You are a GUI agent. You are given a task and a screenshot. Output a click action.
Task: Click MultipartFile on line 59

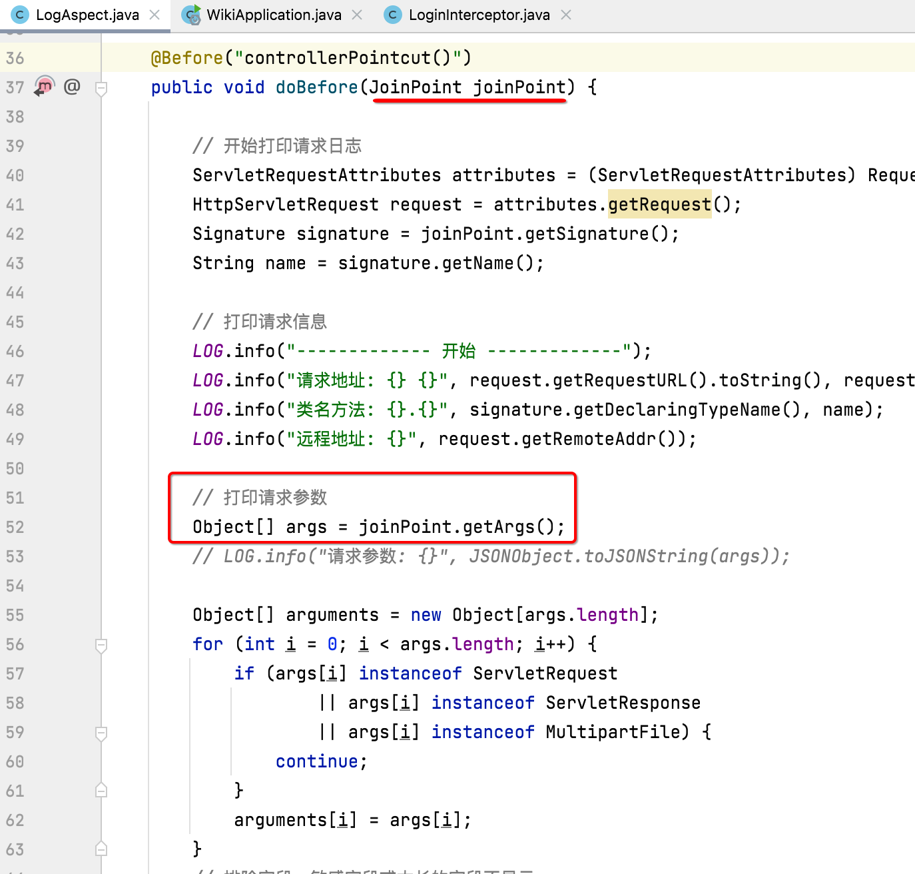tap(613, 732)
